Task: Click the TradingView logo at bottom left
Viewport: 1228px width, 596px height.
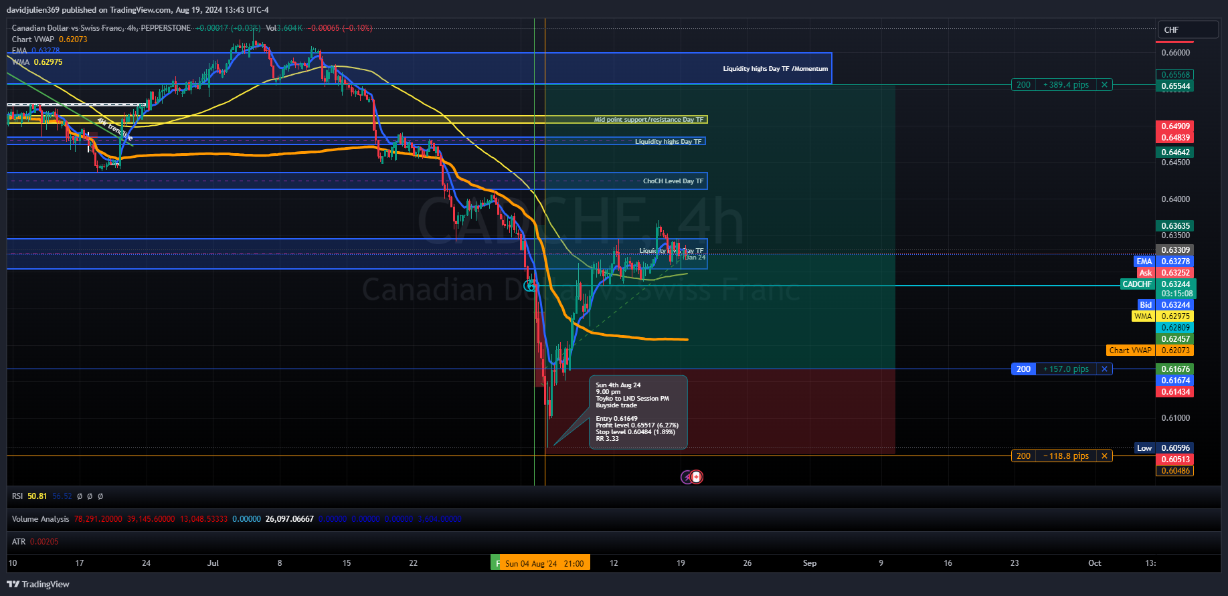Action: (x=38, y=584)
